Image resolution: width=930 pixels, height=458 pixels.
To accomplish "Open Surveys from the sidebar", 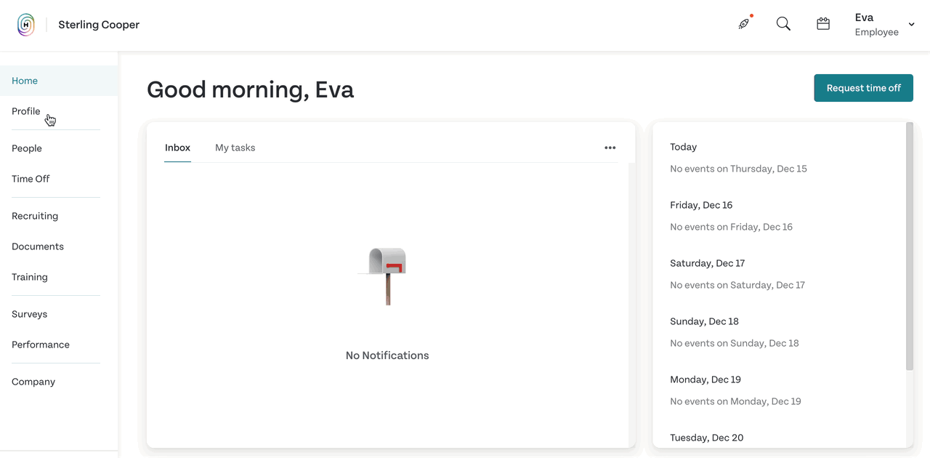I will pos(30,314).
